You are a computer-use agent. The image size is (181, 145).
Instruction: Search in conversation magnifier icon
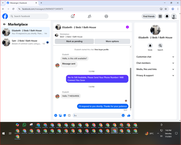[160, 46]
